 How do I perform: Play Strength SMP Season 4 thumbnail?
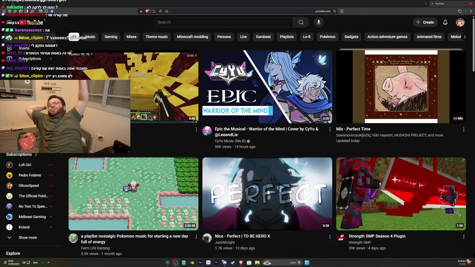[x=401, y=194]
